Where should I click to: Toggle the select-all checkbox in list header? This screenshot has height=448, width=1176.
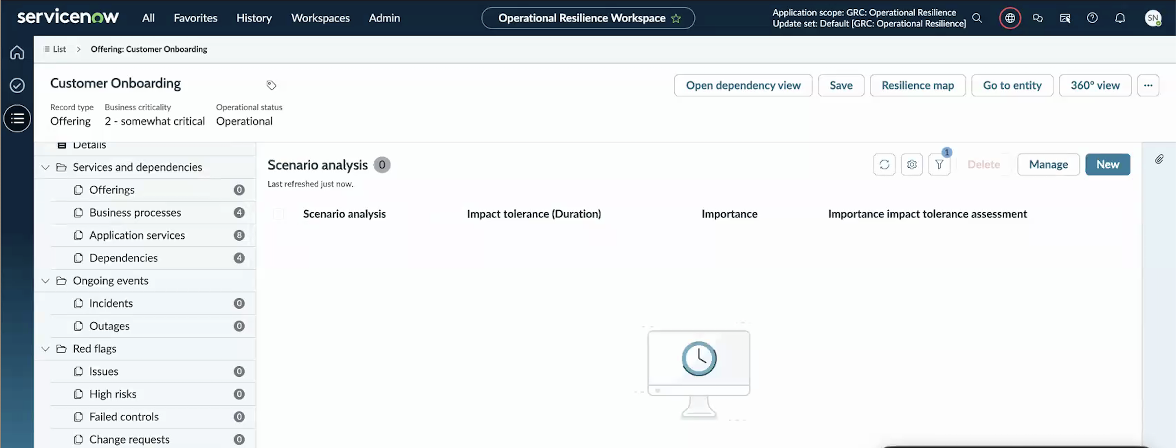[x=278, y=214]
